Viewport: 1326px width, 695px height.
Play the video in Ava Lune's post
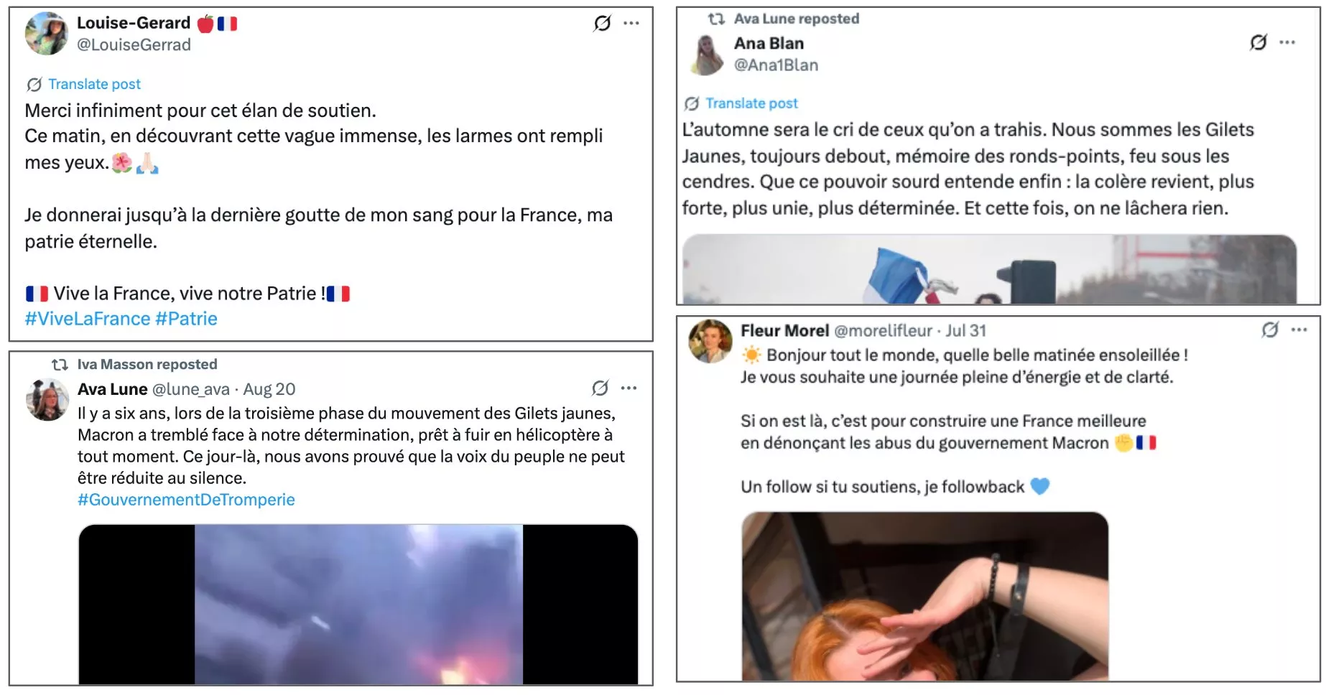point(358,604)
